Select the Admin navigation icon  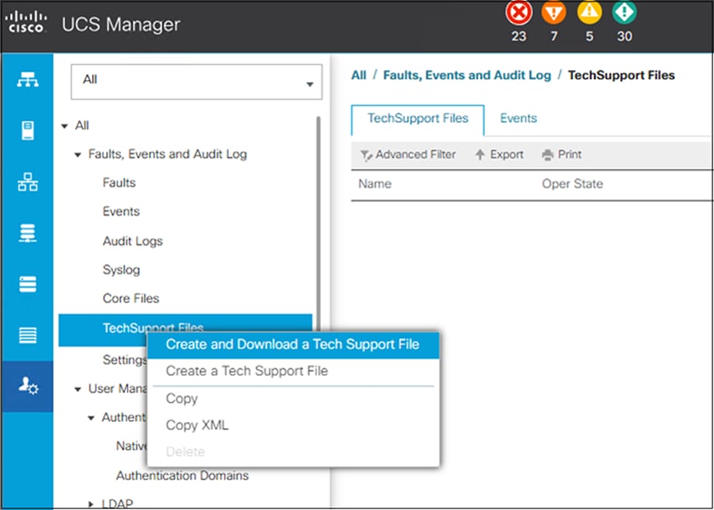click(x=27, y=386)
